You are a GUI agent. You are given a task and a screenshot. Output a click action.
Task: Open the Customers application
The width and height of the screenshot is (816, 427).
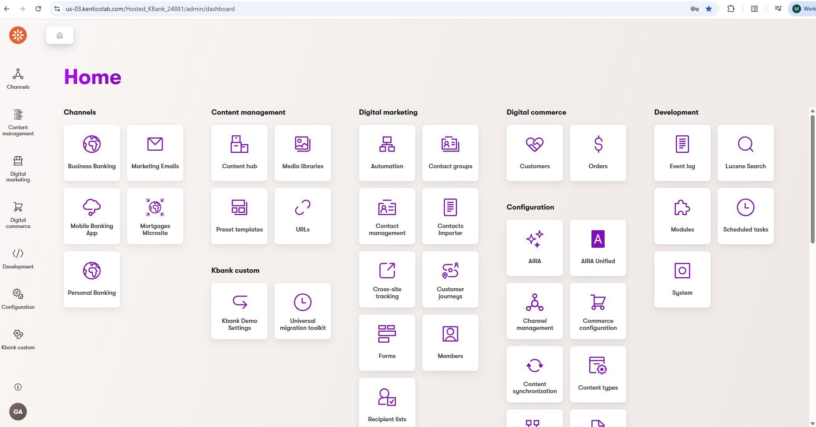[x=535, y=152]
